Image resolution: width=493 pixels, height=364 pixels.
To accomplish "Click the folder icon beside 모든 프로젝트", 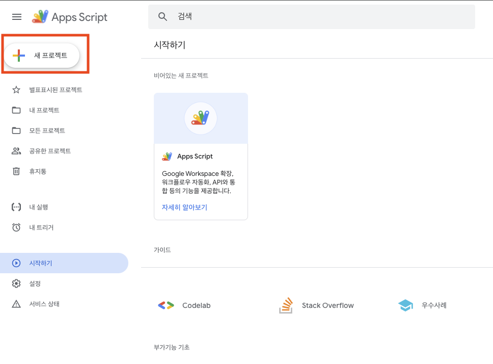I will [x=16, y=131].
